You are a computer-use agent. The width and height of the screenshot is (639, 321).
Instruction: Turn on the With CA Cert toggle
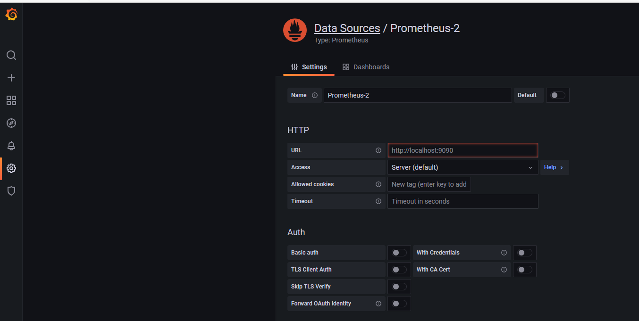click(x=524, y=270)
